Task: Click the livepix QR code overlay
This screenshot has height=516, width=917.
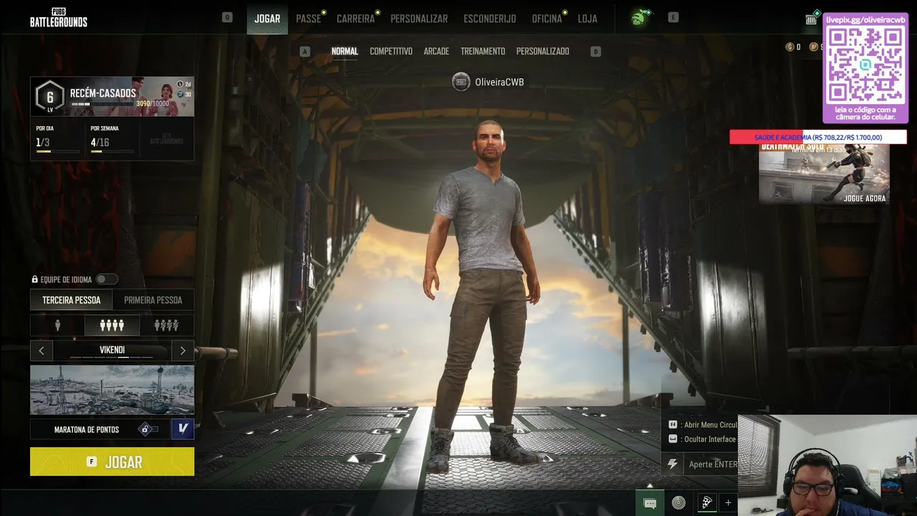Action: [865, 67]
